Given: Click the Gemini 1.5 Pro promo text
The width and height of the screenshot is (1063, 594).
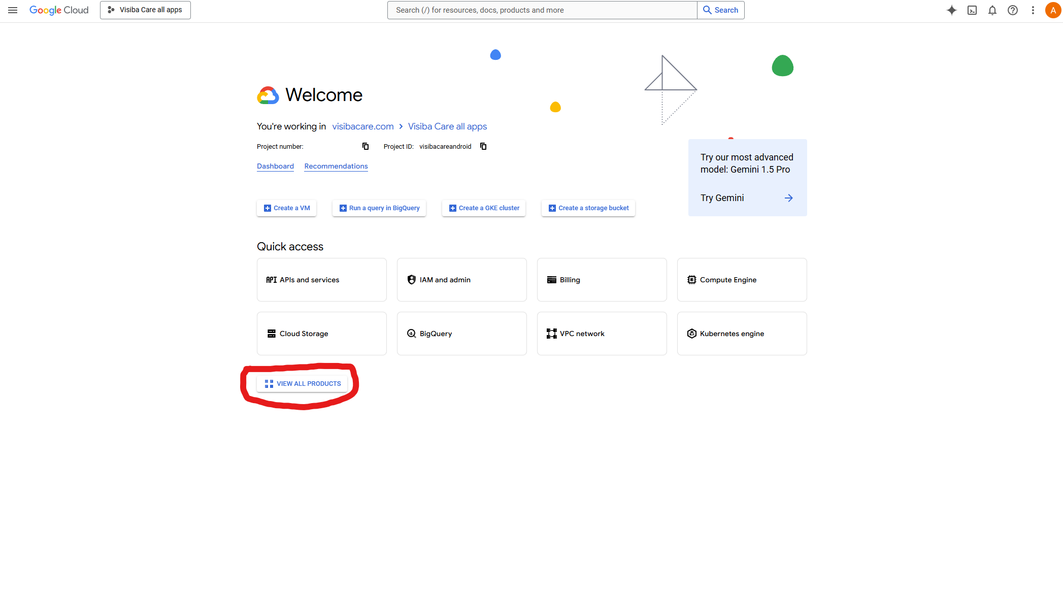Looking at the screenshot, I should [x=747, y=163].
